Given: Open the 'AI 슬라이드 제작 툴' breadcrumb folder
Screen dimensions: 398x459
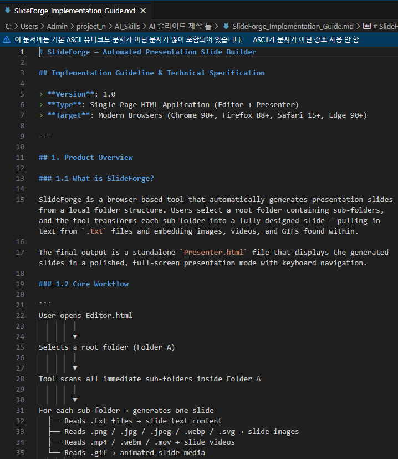Looking at the screenshot, I should click(180, 26).
